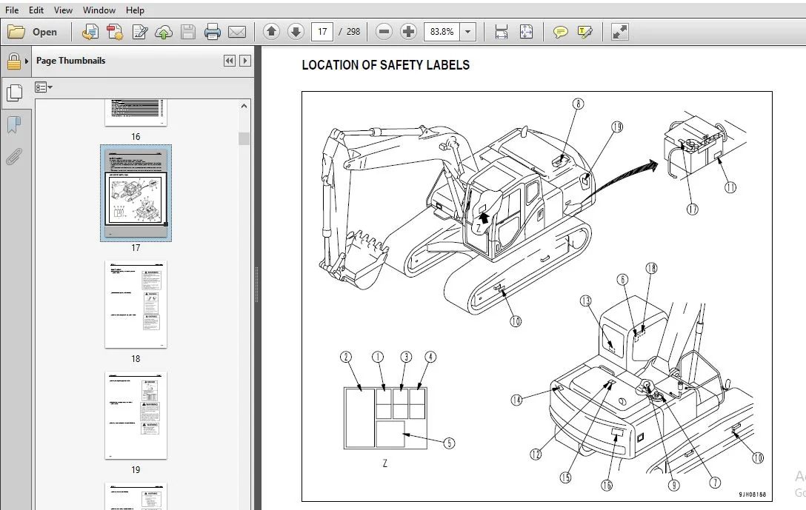
Task: Click the edit/sign document icon
Action: [140, 32]
